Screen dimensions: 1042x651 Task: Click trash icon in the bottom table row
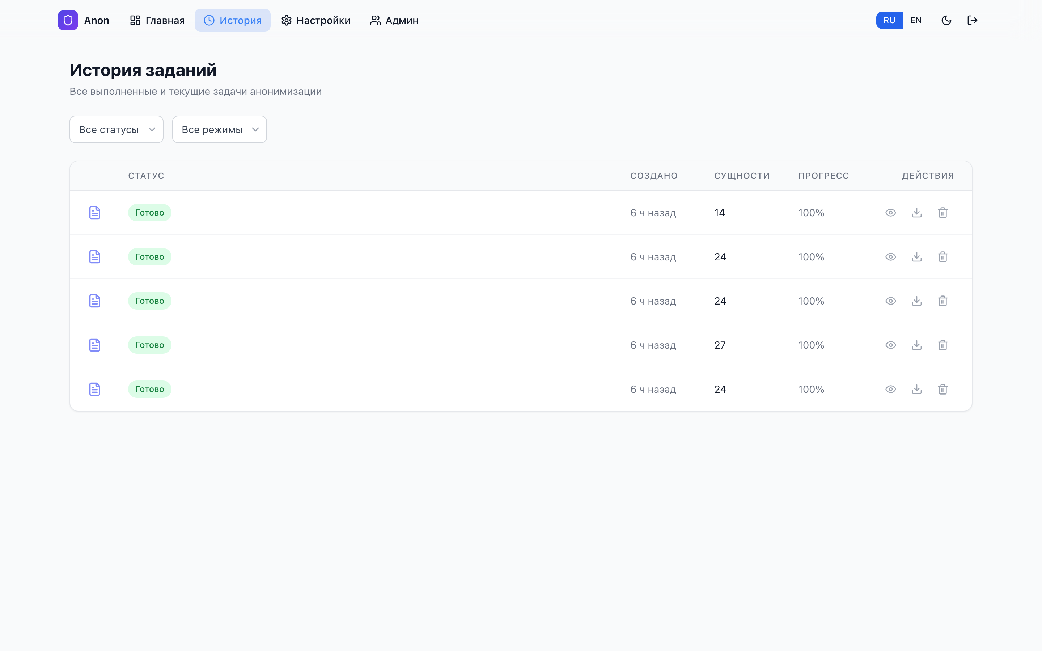943,389
